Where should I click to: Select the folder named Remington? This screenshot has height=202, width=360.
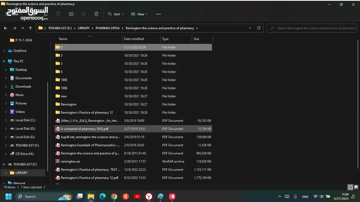(133, 104)
